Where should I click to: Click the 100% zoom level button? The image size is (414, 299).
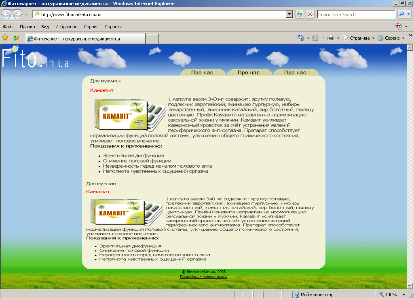point(389,295)
